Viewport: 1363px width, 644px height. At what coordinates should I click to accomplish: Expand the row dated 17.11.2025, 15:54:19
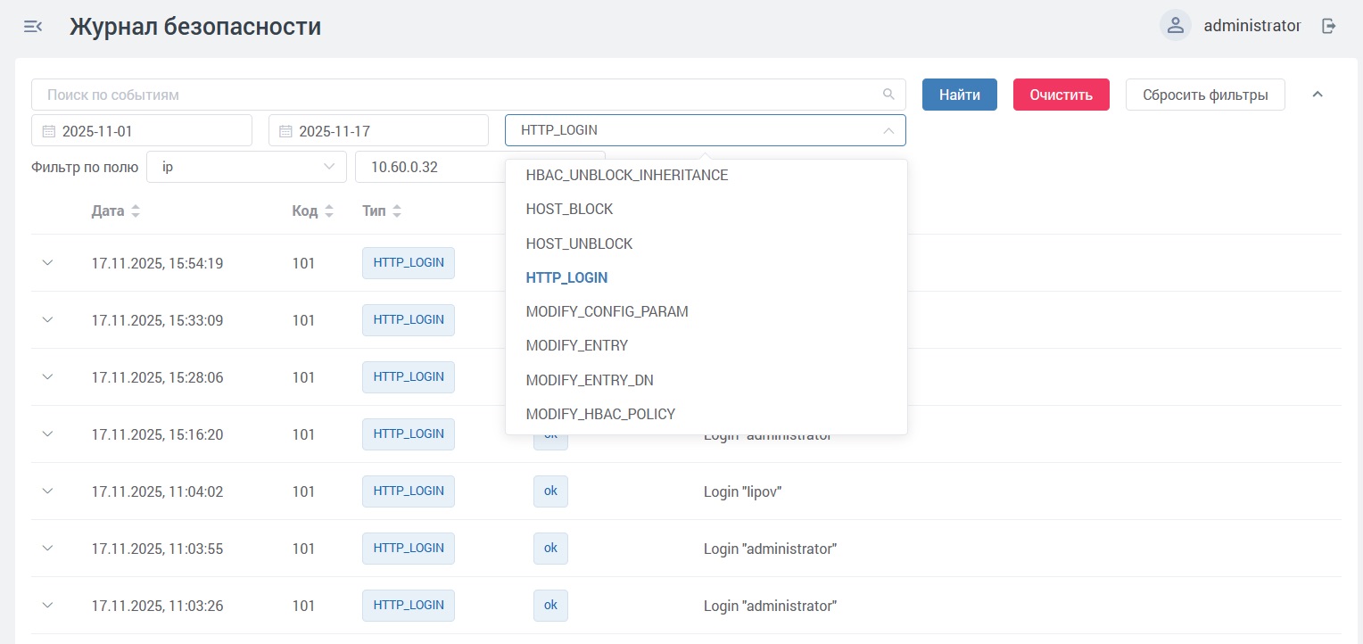point(48,263)
